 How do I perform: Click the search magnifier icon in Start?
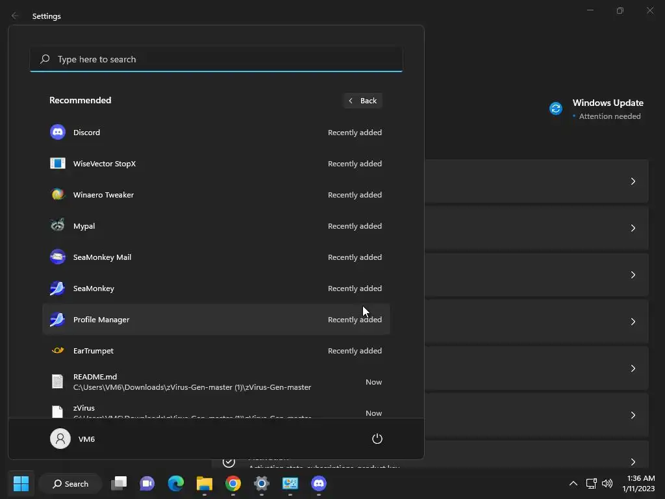[45, 59]
